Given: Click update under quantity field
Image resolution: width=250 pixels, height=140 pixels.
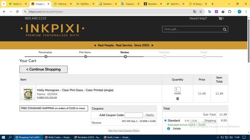Looking at the screenshot, I should (x=177, y=93).
